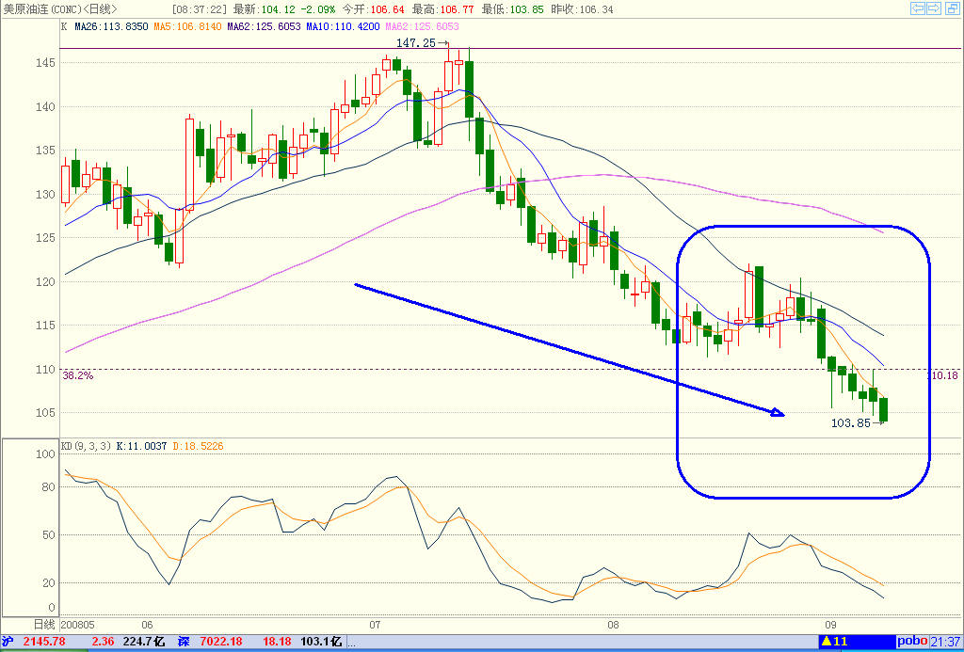The image size is (964, 652).
Task: Click the 09 month marker on time axis
Action: (x=831, y=625)
